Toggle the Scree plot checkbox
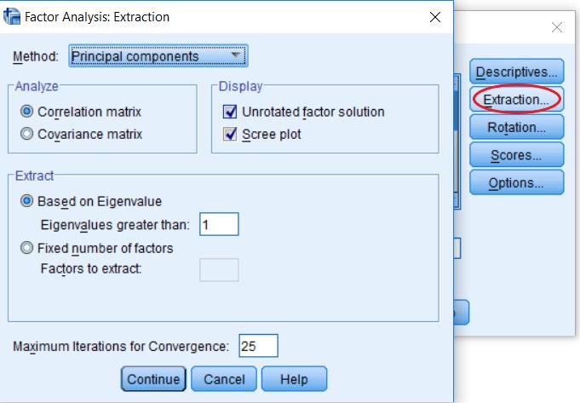 click(x=230, y=134)
